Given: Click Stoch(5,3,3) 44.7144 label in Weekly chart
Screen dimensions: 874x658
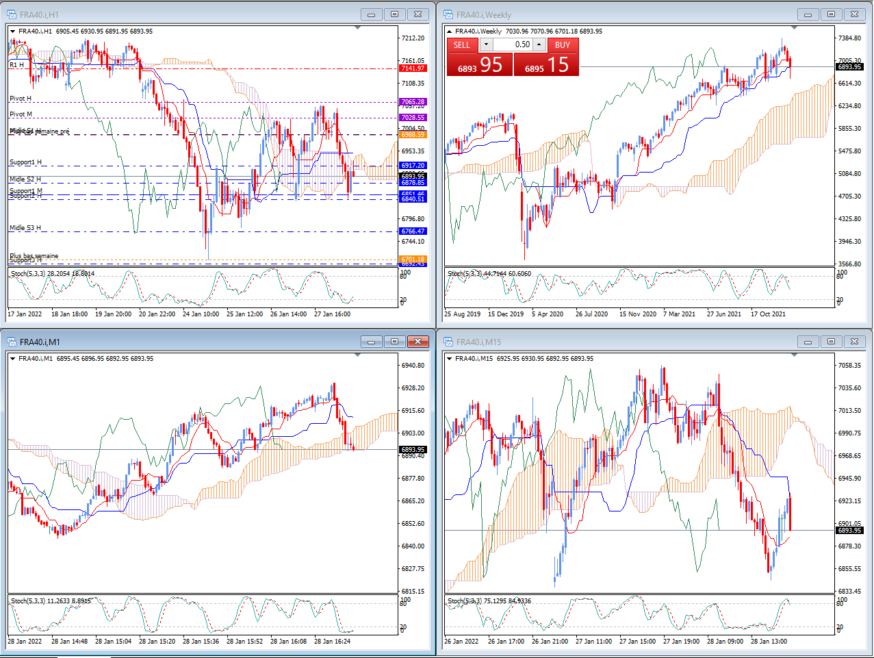Looking at the screenshot, I should point(489,274).
